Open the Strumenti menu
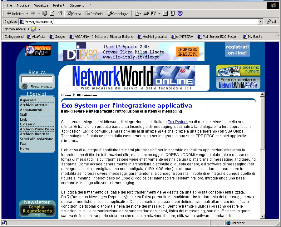This screenshot has width=281, height=227. click(77, 5)
